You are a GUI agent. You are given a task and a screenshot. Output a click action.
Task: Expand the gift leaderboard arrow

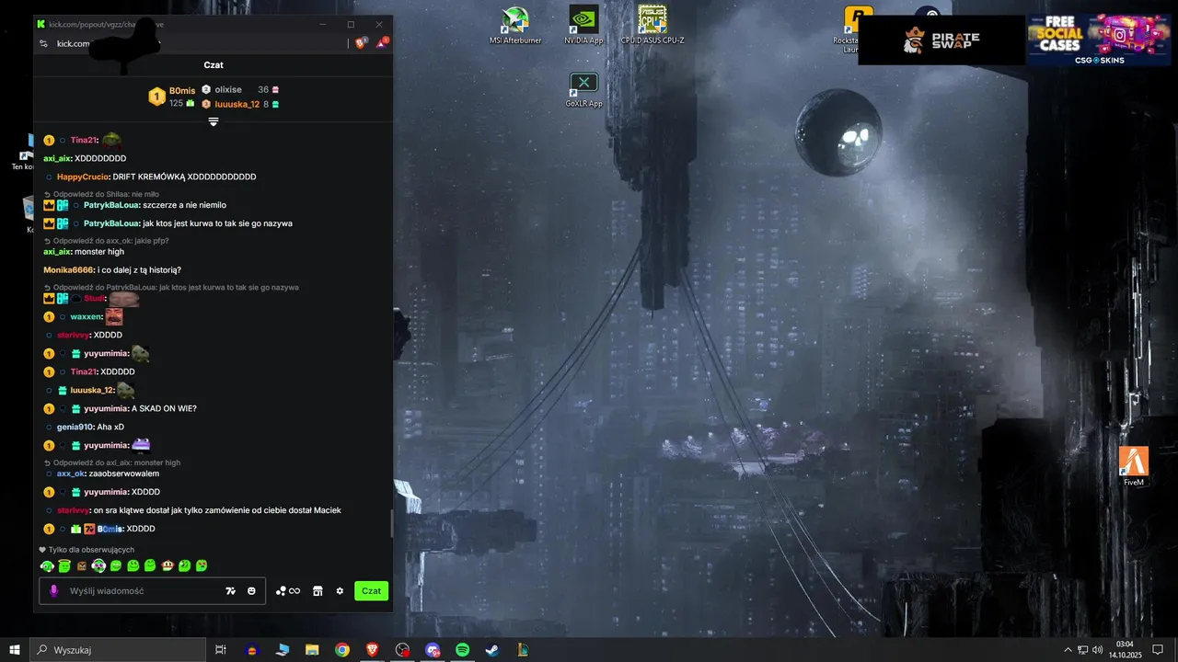point(214,121)
